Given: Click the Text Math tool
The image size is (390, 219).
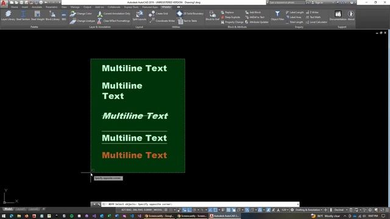Looking at the screenshot, I should [x=313, y=17].
